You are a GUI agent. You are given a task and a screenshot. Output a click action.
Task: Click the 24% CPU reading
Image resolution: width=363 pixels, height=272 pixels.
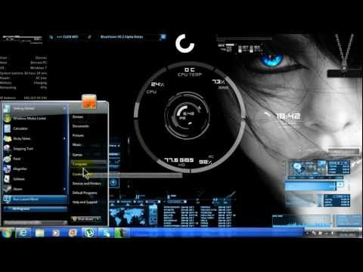tap(157, 85)
